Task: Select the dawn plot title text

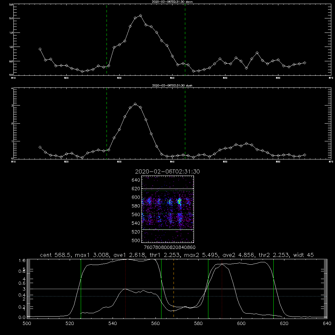Action: point(172,2)
